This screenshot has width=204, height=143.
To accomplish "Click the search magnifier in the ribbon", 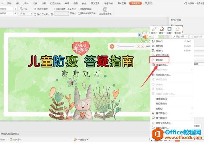I will [146, 4].
